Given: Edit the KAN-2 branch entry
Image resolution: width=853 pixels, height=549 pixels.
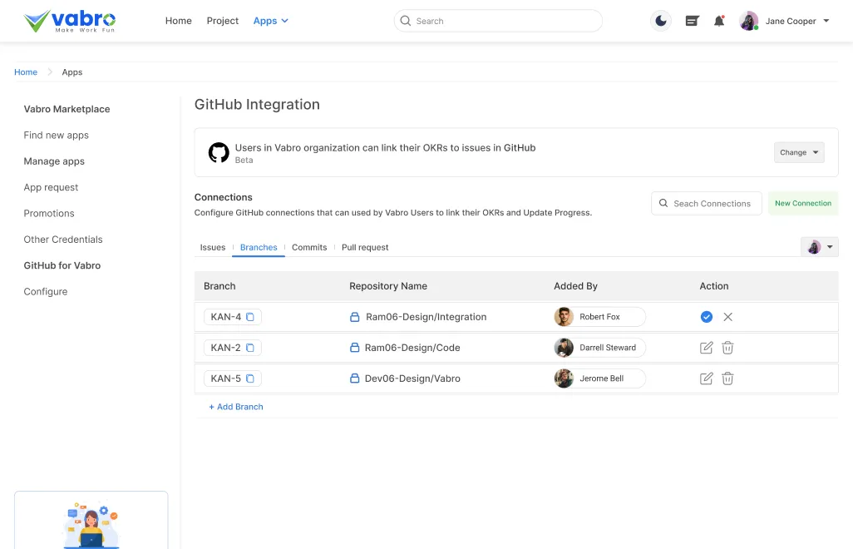Looking at the screenshot, I should (x=706, y=348).
